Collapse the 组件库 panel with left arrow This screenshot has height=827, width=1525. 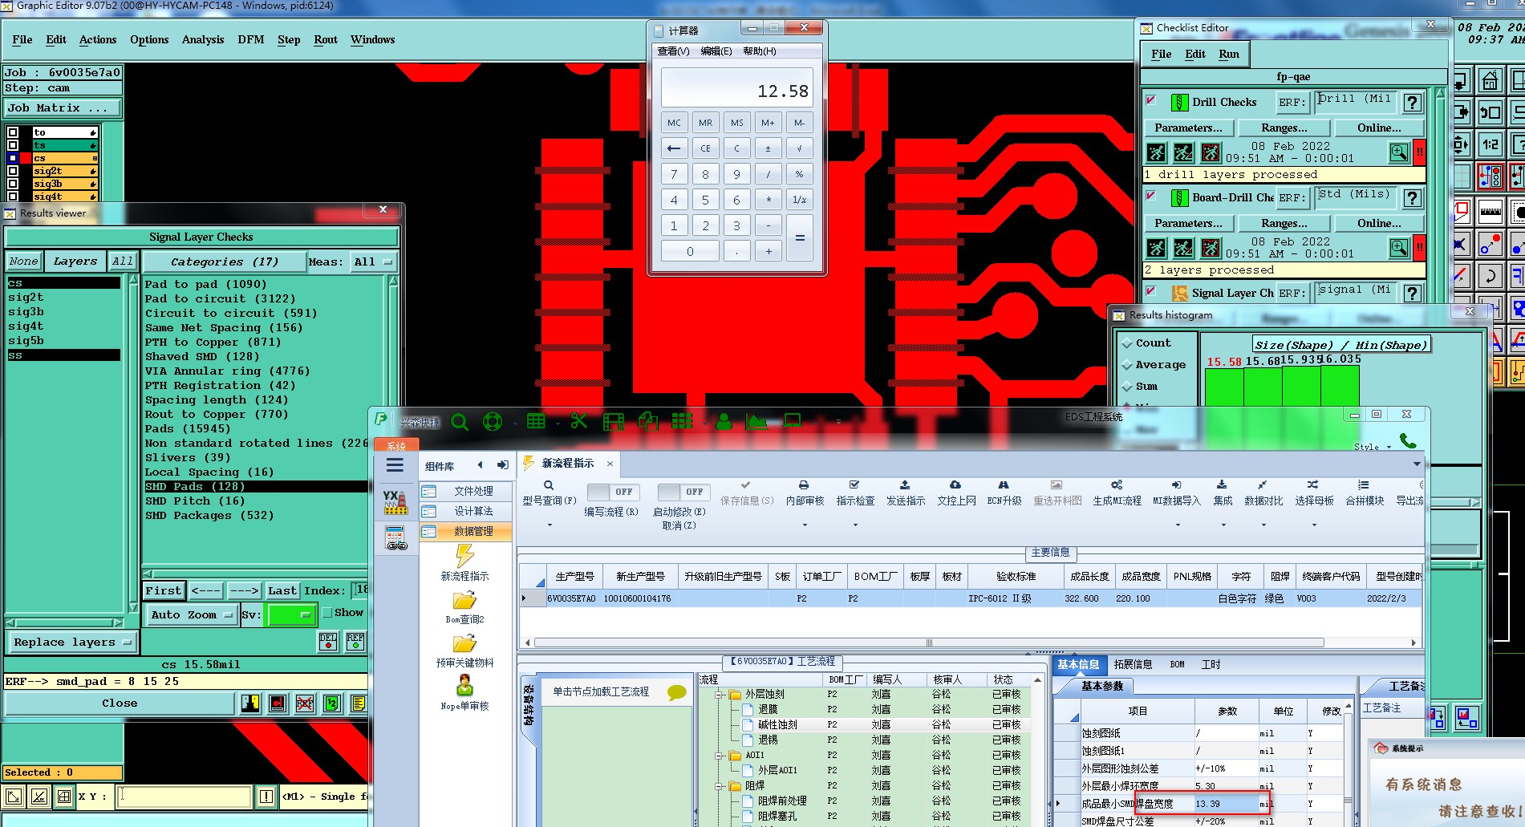481,465
